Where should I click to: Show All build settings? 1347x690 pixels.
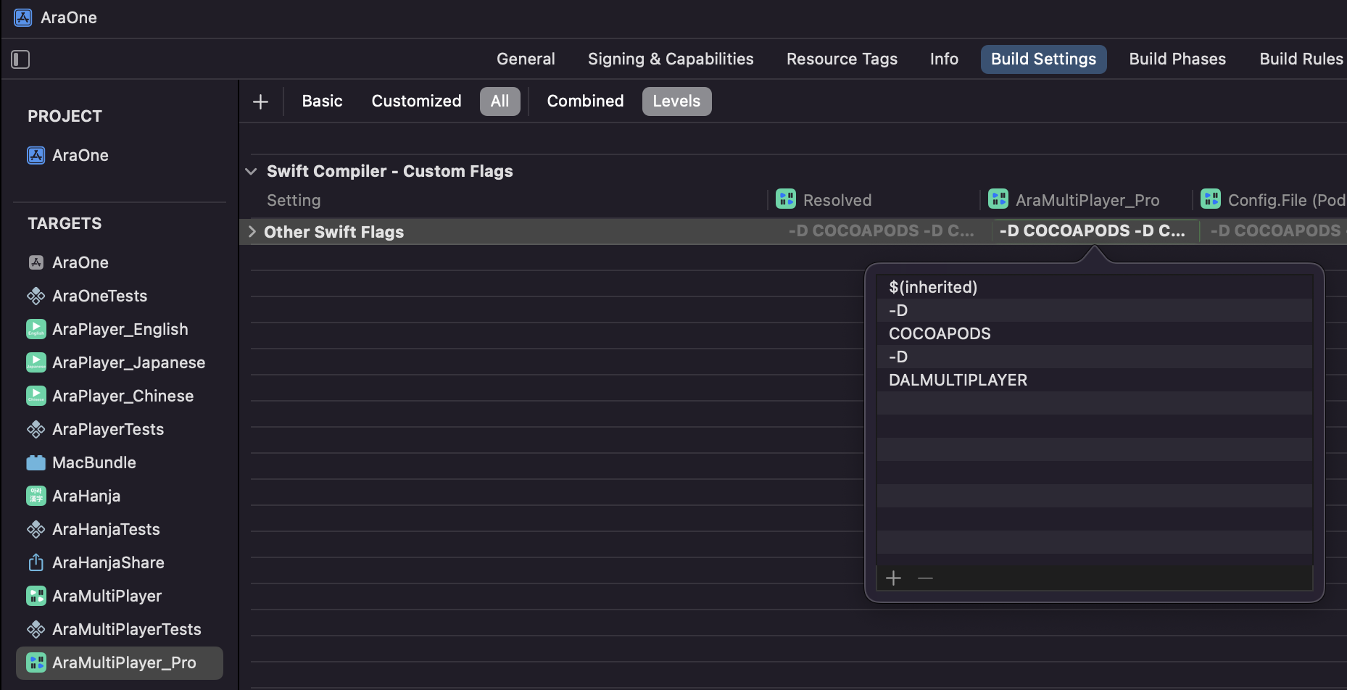pyautogui.click(x=500, y=101)
